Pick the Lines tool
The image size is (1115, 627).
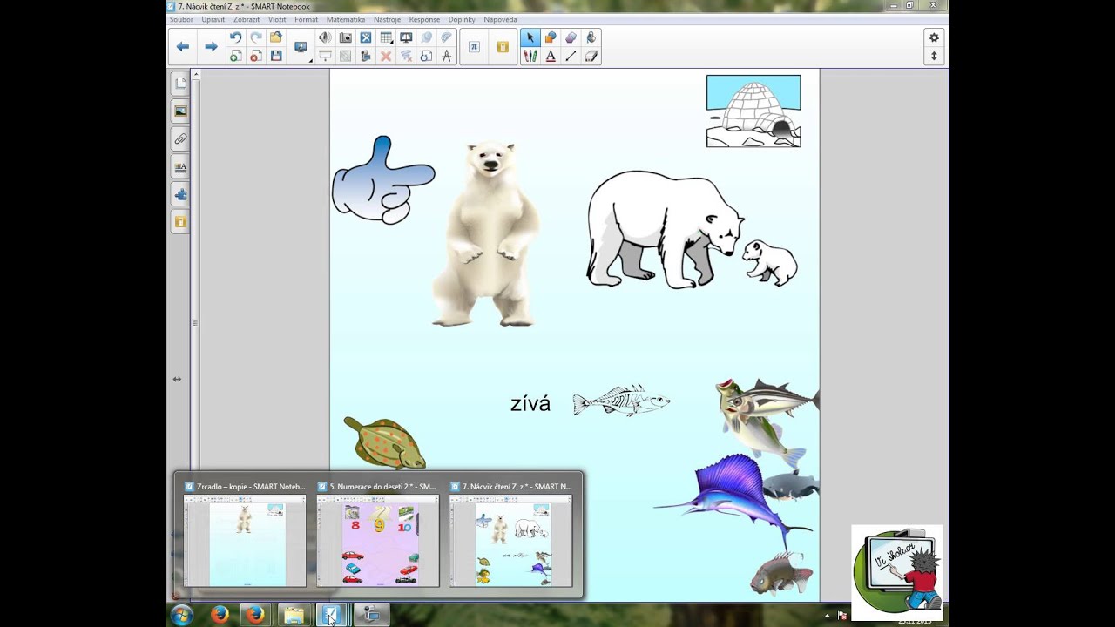571,56
